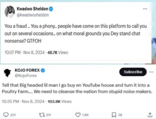Visit the @kwadwosheldon handle
The width and height of the screenshot is (156, 119).
tap(33, 15)
